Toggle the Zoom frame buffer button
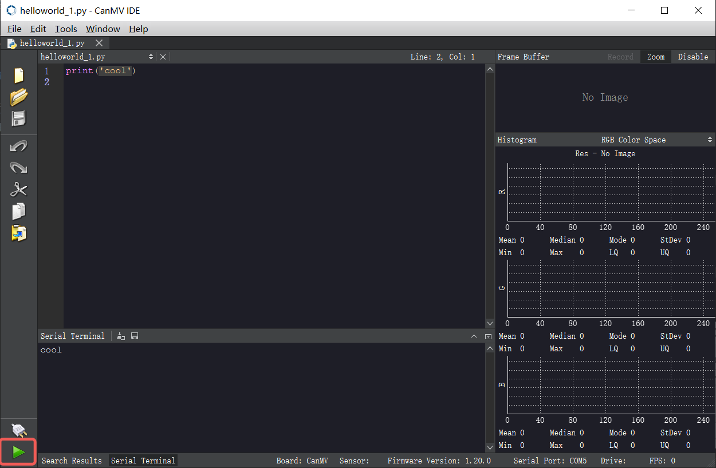 click(656, 57)
